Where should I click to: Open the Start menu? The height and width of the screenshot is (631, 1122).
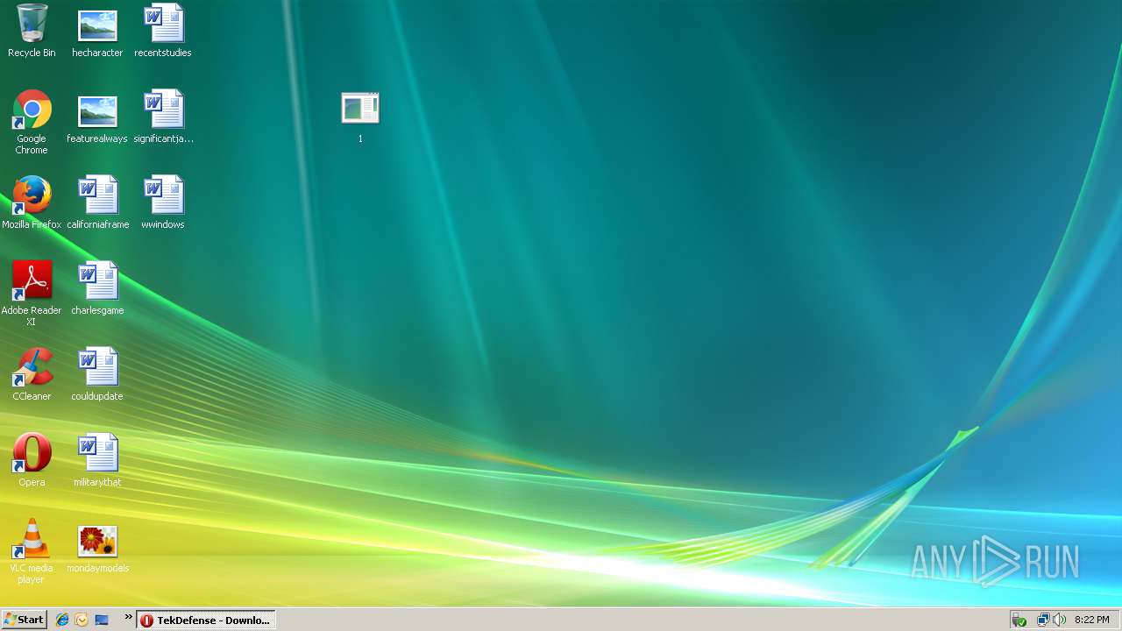24,620
